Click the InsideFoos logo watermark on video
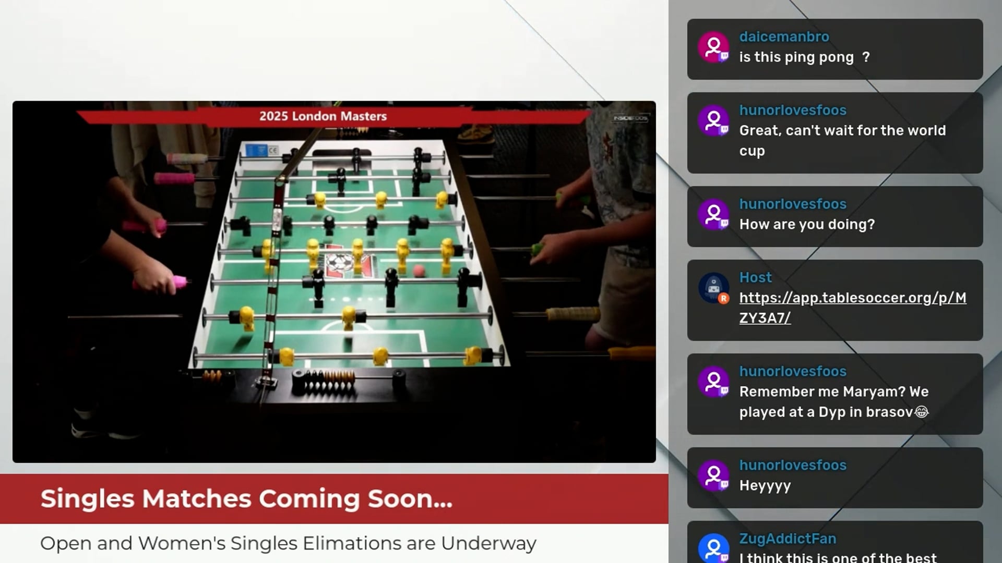 630,118
